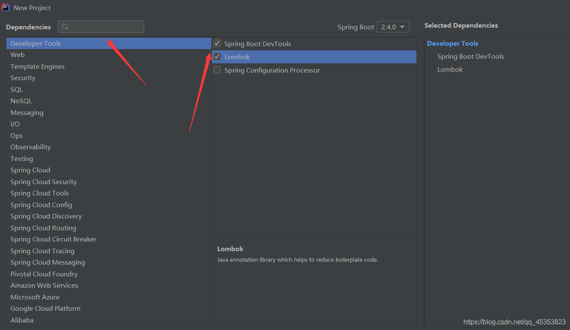Select the Spring Cloud Routing category

pos(109,228)
